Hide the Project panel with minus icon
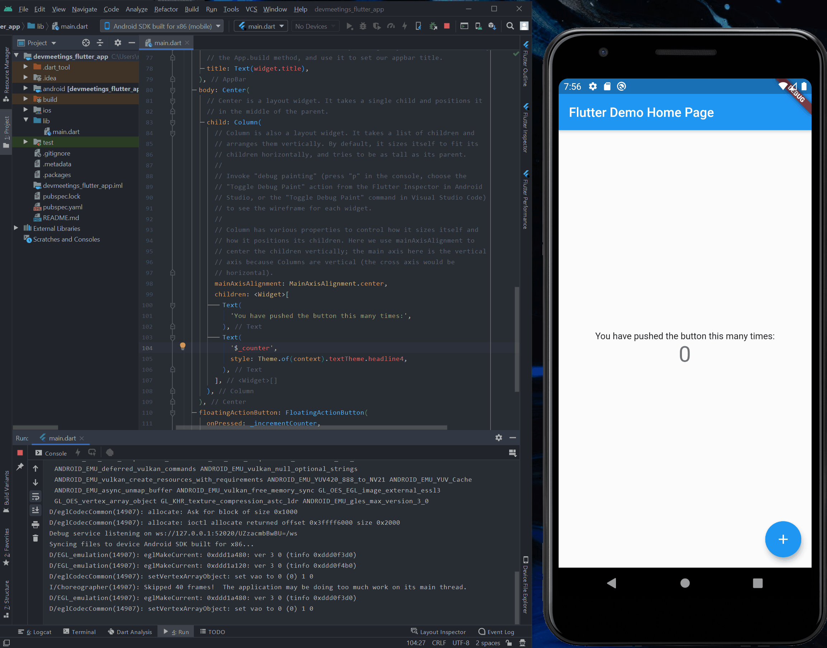Viewport: 827px width, 648px height. (132, 43)
